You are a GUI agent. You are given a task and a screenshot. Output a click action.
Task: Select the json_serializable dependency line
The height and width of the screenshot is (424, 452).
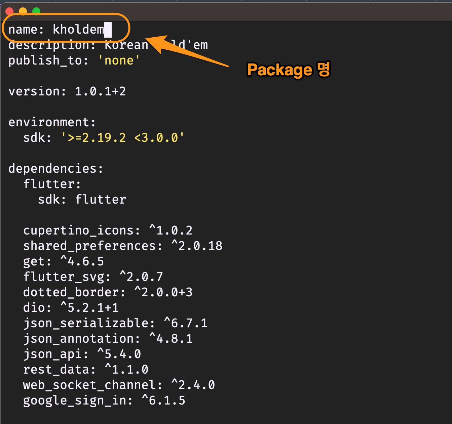115,323
